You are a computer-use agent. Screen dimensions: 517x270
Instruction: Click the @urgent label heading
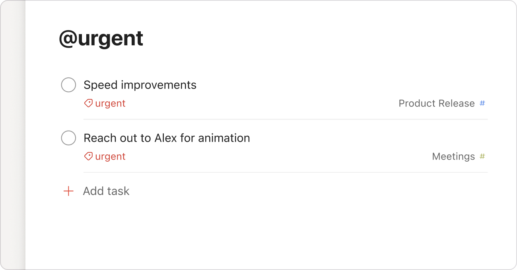click(x=101, y=38)
